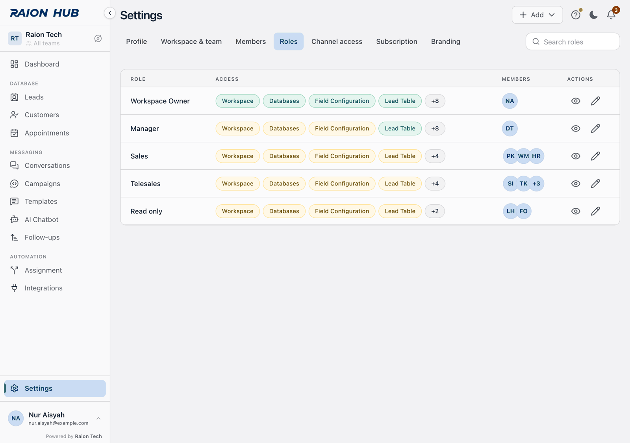This screenshot has width=630, height=443.
Task: Click the Field Configuration tag in Sales row
Action: (x=342, y=156)
